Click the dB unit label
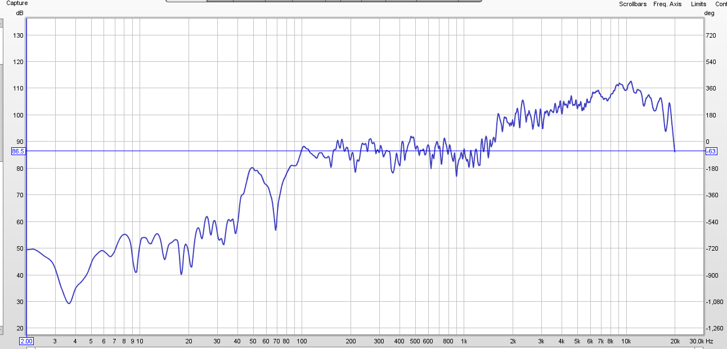 coord(20,13)
